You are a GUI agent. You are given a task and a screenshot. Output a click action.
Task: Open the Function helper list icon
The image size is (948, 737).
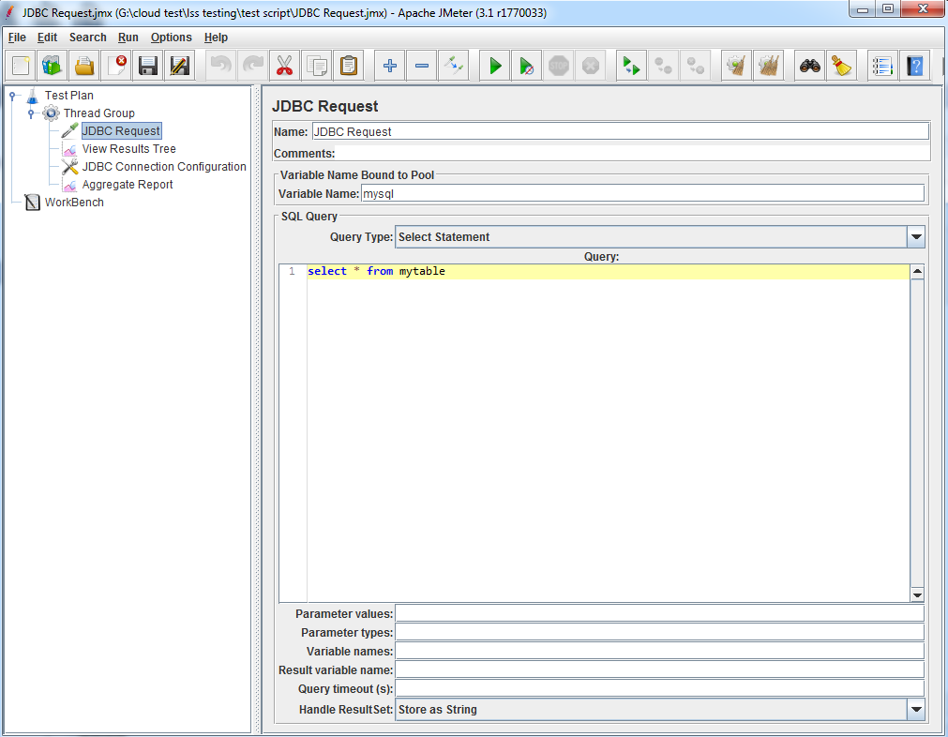point(882,66)
